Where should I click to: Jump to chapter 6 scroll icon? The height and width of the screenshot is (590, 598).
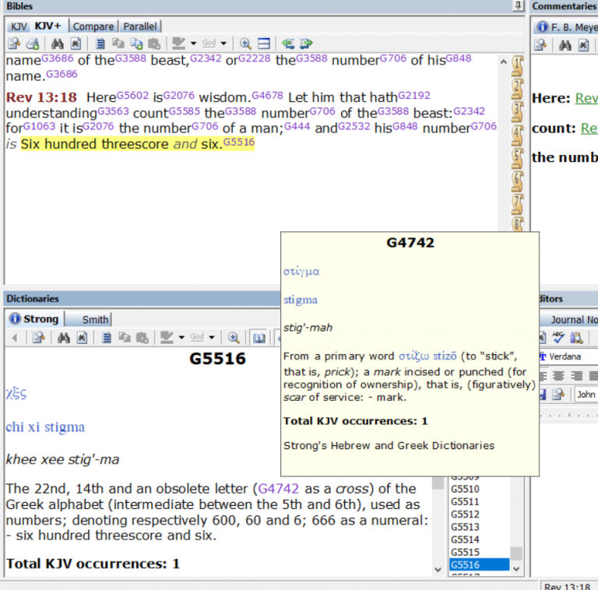(x=517, y=181)
